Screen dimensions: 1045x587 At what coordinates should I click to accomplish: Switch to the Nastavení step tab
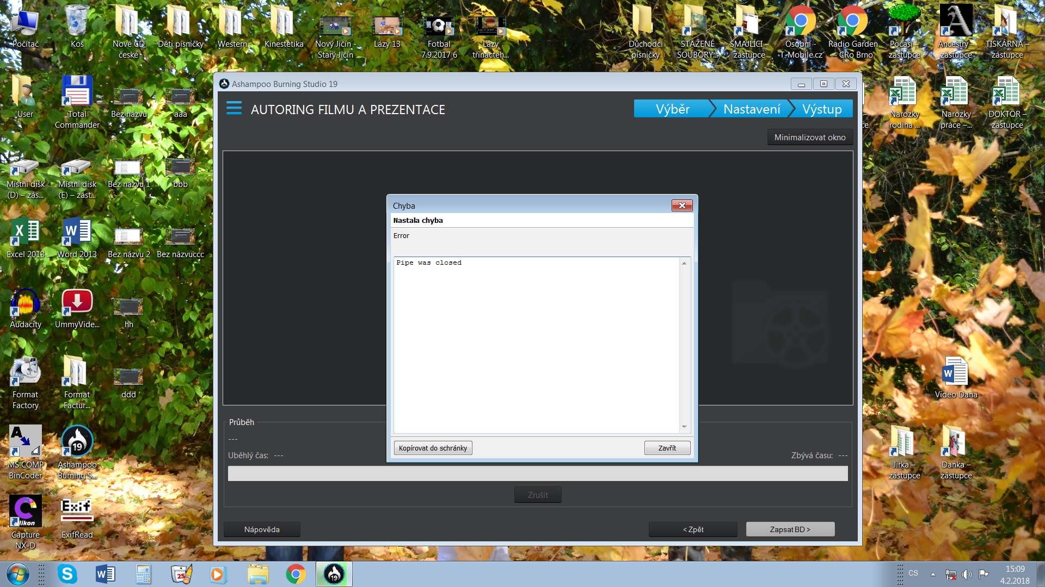point(751,109)
